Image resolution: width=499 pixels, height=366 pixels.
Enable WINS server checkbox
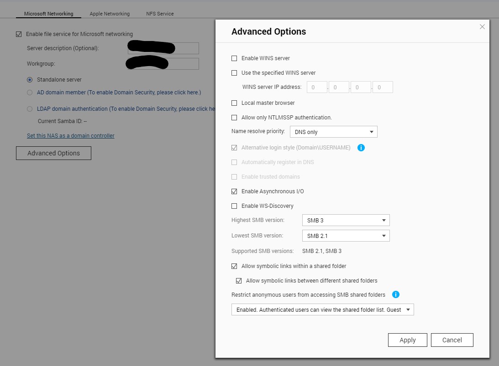point(234,58)
